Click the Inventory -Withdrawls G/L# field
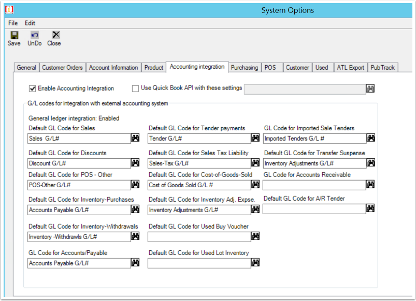Viewport: 416px width, 301px height. (79, 237)
